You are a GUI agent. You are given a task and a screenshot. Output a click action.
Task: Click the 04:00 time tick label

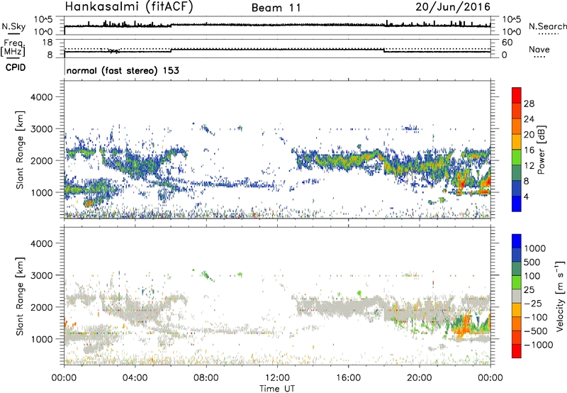click(135, 378)
